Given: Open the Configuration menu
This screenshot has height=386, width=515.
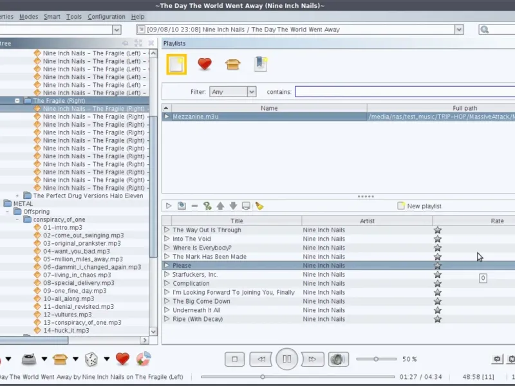Looking at the screenshot, I should (x=106, y=17).
